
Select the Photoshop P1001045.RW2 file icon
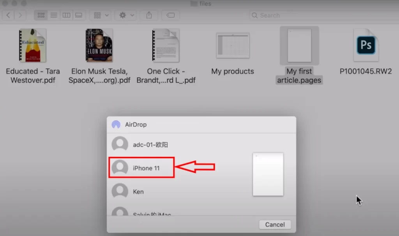(366, 45)
